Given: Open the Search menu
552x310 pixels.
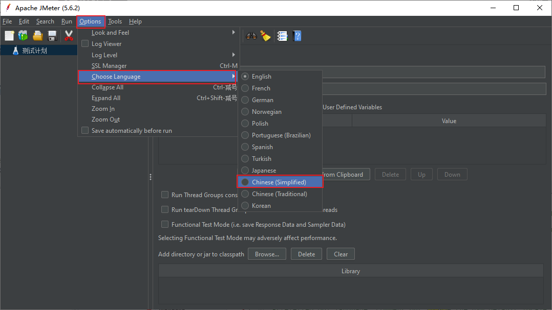Looking at the screenshot, I should [45, 21].
